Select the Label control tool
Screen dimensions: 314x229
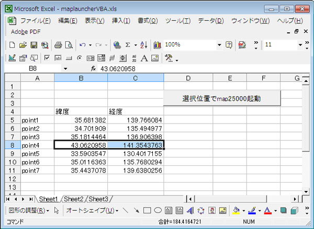pyautogui.click(x=144, y=58)
